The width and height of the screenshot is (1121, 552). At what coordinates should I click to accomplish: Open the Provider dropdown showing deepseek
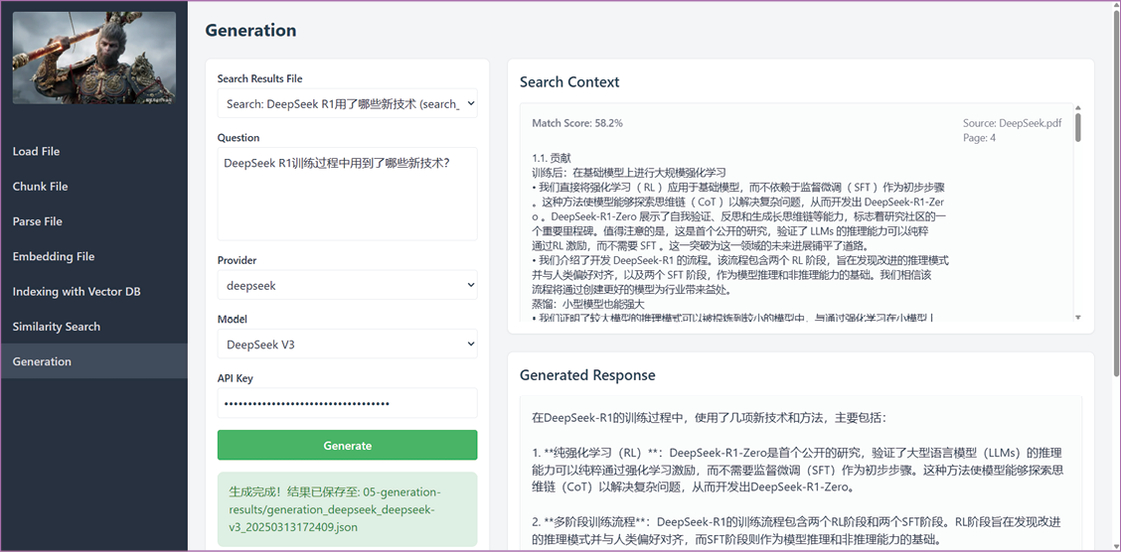tap(347, 285)
